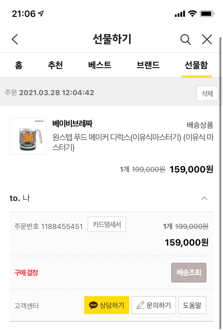Tap the baby food maker product thumbnail
The image size is (223, 330).
tap(28, 136)
